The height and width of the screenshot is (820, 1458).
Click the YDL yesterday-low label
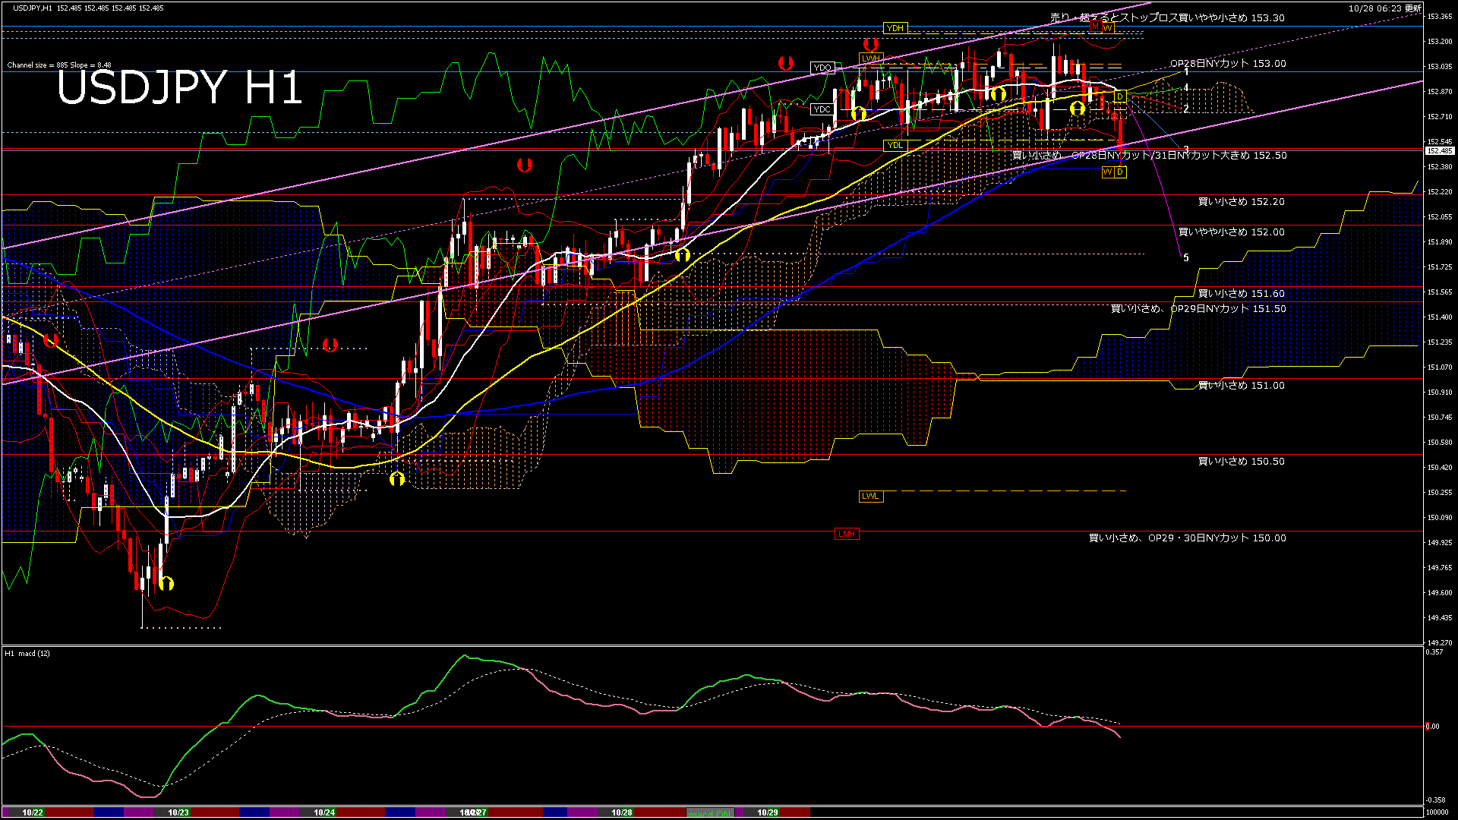click(x=895, y=145)
